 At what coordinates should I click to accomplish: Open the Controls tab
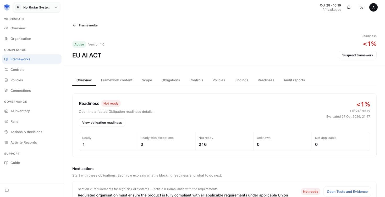coord(196,80)
